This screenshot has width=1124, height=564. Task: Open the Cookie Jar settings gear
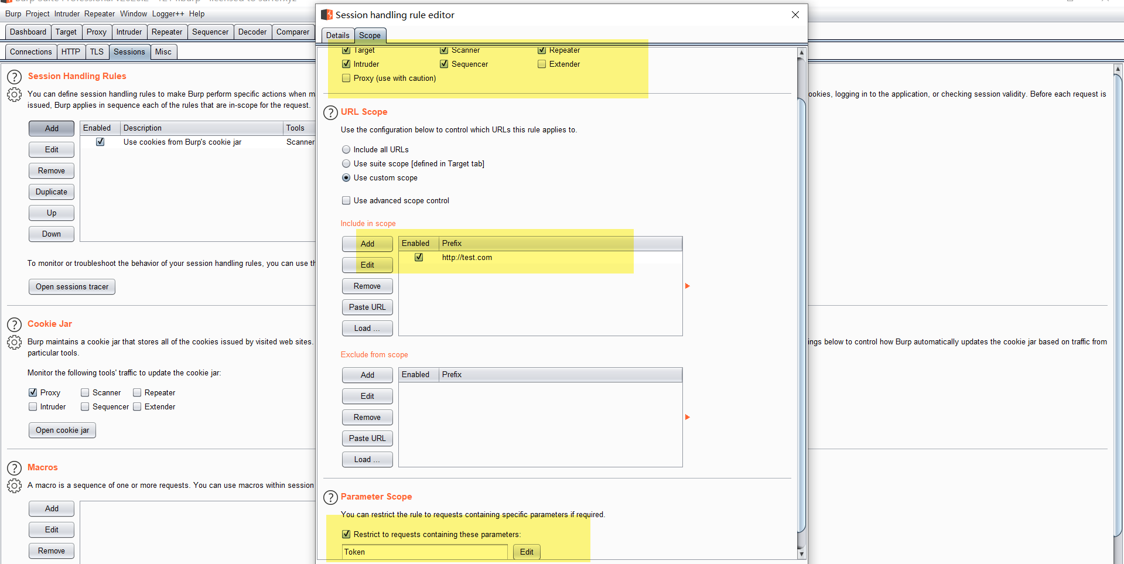pyautogui.click(x=15, y=342)
